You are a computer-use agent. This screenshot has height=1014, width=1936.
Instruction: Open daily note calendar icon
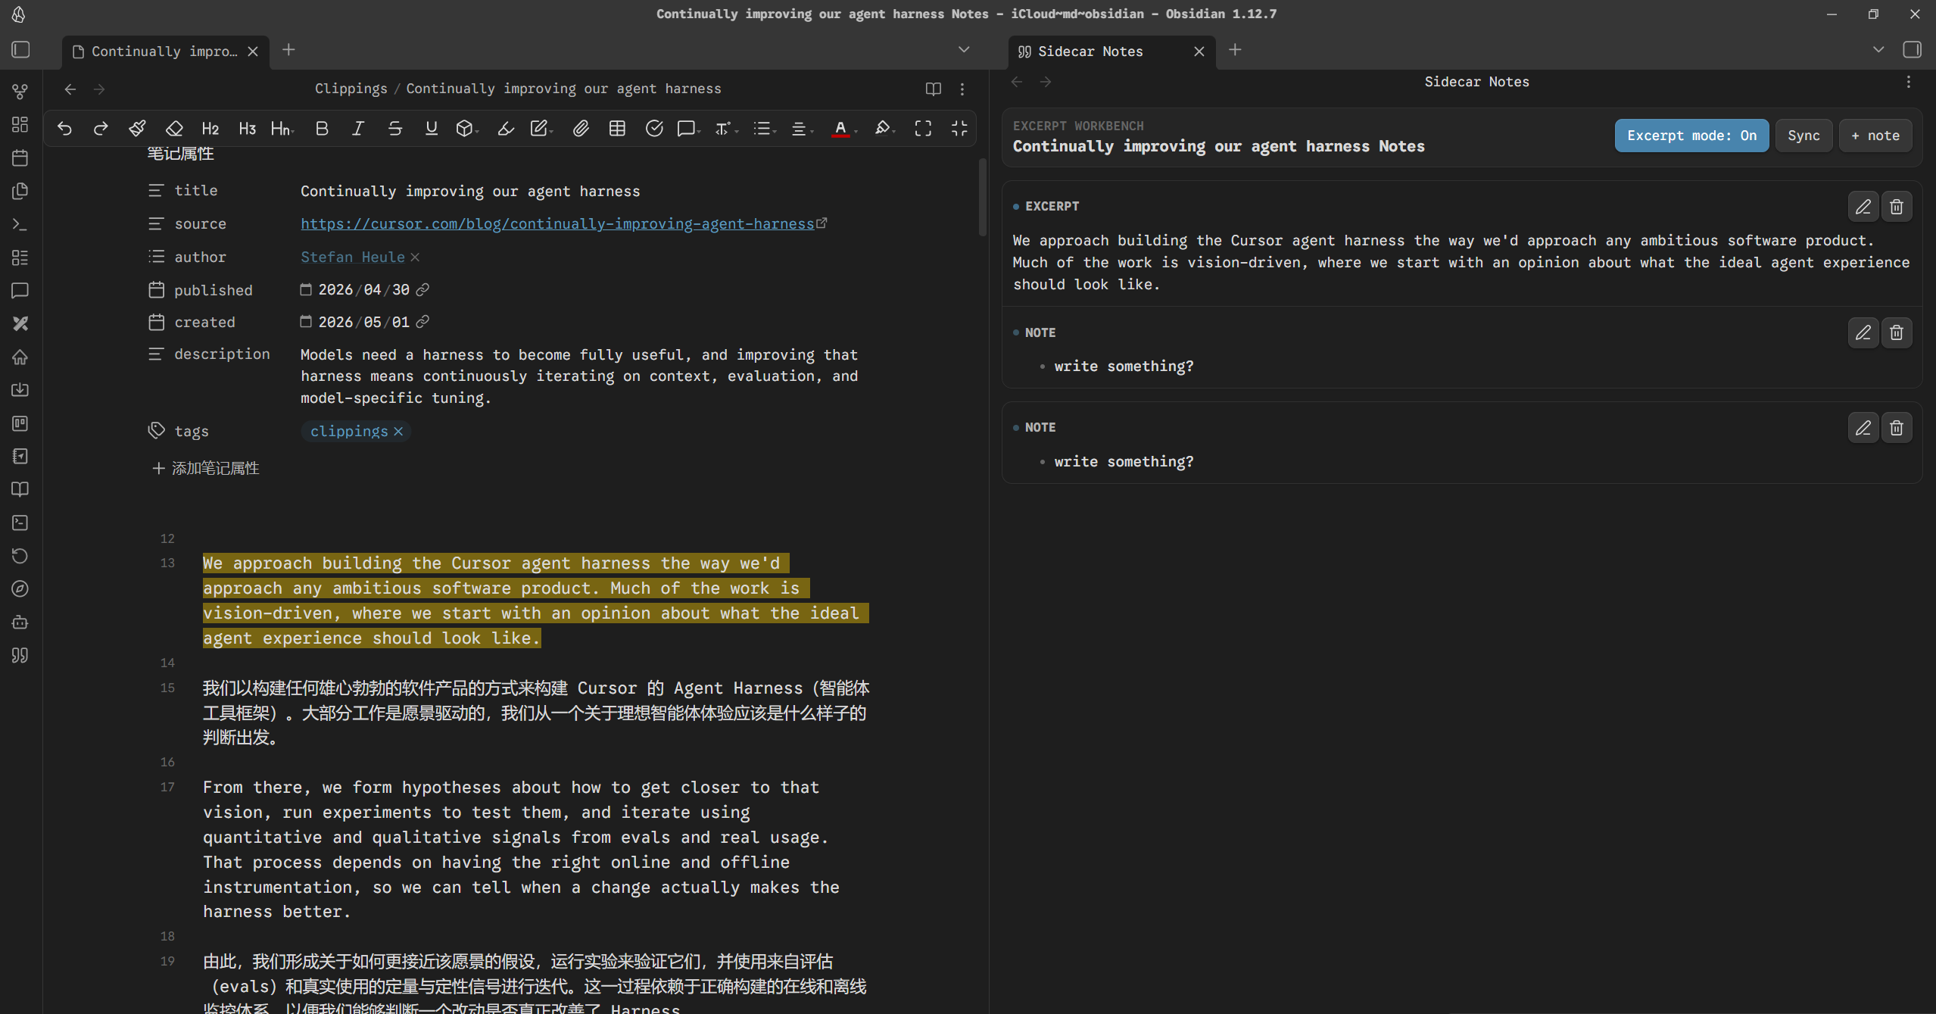point(20,158)
